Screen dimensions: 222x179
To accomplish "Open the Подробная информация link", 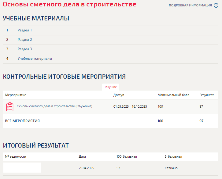I will click(x=190, y=5).
